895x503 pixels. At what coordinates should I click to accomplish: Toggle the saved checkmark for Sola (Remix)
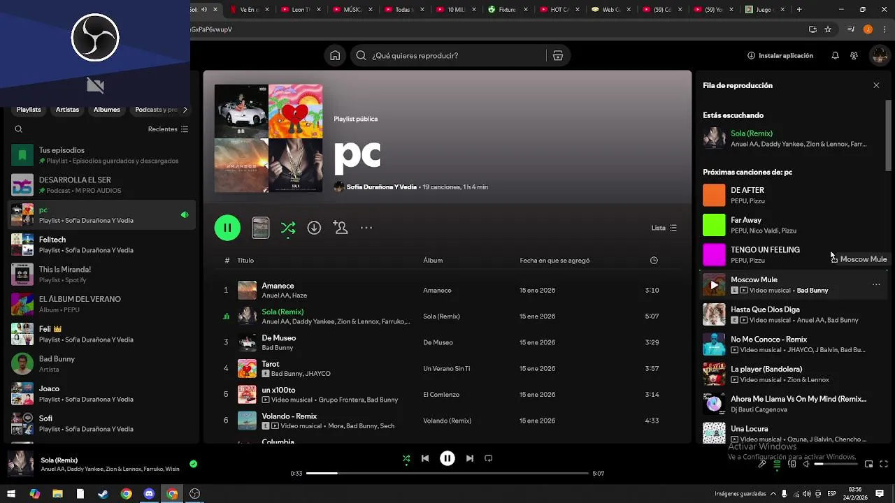pos(194,464)
